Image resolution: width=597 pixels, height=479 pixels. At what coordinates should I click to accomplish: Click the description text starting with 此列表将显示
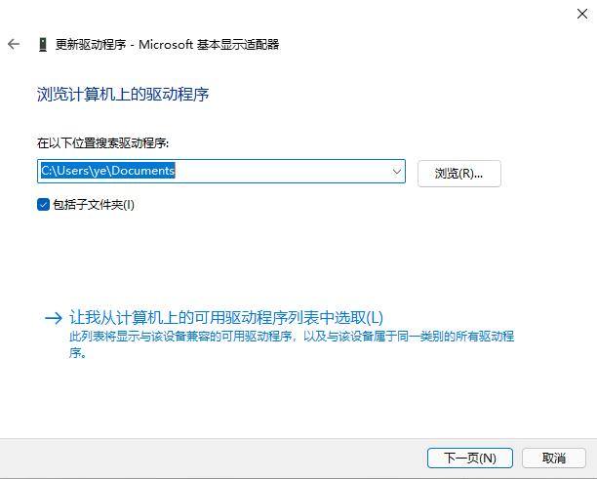[293, 337]
